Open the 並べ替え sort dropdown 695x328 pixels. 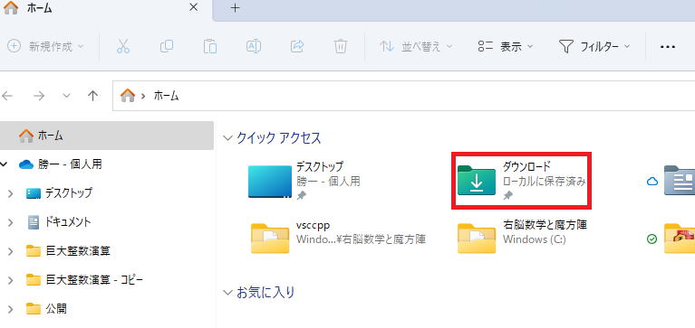point(416,46)
